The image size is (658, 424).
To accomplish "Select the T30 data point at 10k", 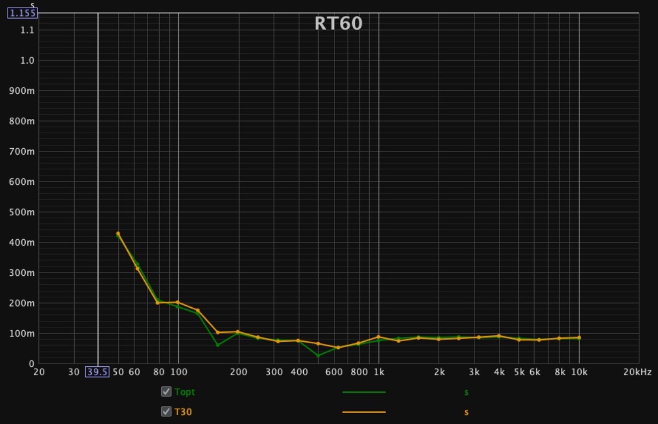I will point(579,337).
